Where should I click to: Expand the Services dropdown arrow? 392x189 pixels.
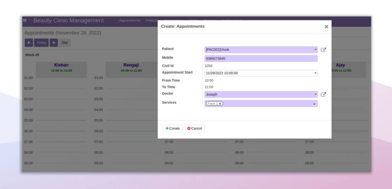pos(314,104)
